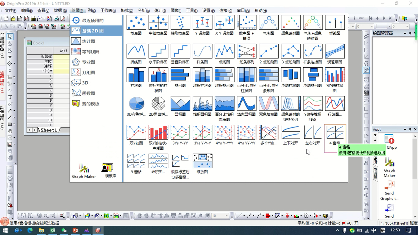Select the F(x)= formula row label
Image resolution: width=418 pixels, height=235 pixels.
pyautogui.click(x=40, y=71)
